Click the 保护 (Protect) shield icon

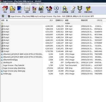pos(80,9)
